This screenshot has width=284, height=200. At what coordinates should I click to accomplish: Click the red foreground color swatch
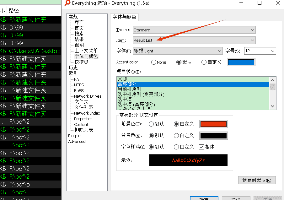point(213,124)
